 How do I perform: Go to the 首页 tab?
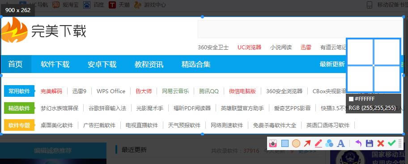pos(16,64)
